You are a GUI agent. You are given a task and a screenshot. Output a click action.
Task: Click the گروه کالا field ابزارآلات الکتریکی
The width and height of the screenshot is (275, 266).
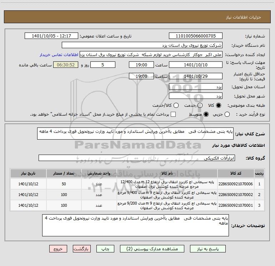pos(137,158)
